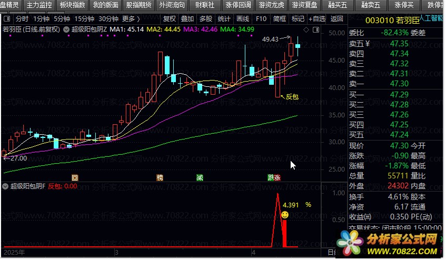Open the 游资复盘 tab
Viewport: 446px width, 260px height.
click(x=304, y=5)
